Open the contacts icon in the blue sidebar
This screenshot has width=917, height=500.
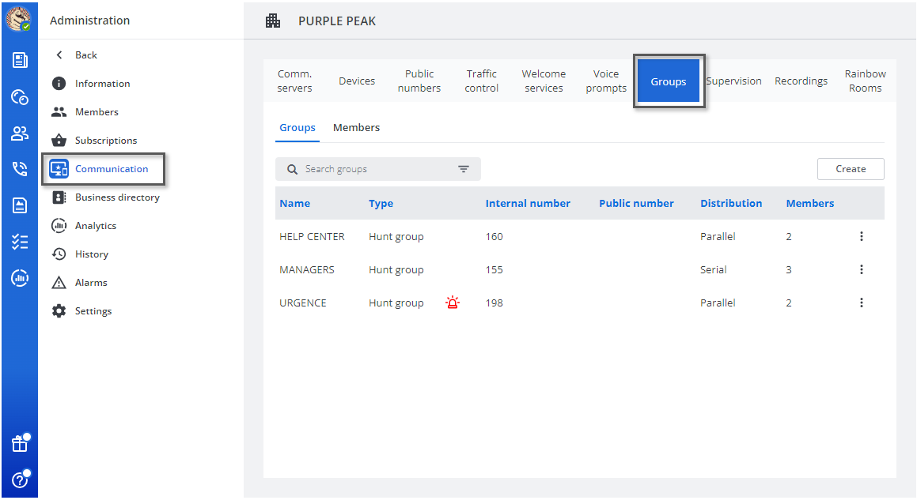(20, 133)
